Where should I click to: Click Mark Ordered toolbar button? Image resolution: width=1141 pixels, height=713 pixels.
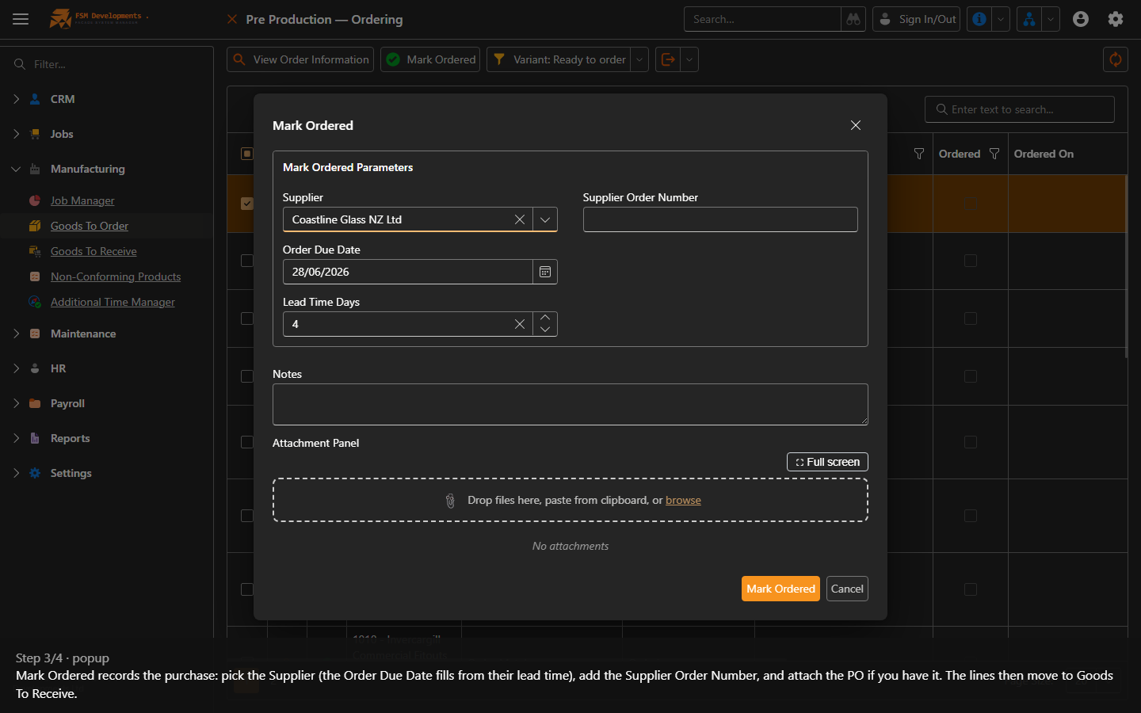430,59
